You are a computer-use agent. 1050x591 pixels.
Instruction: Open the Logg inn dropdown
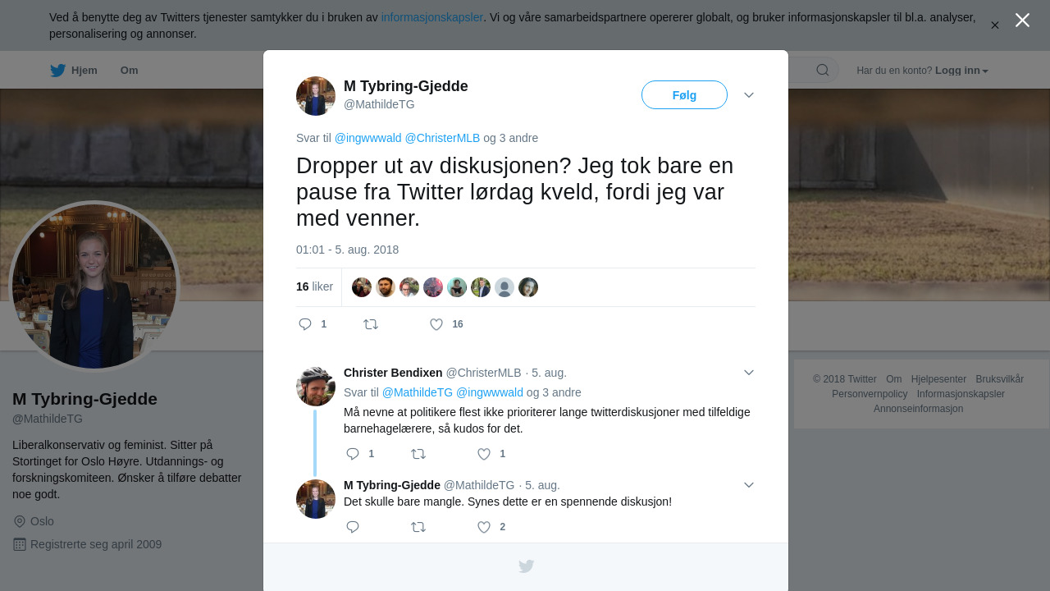tap(961, 71)
